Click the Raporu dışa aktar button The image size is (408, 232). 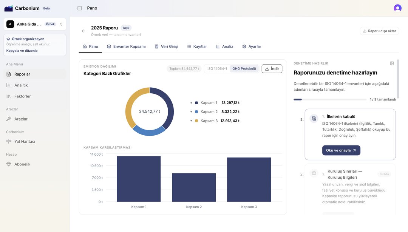pyautogui.click(x=379, y=31)
